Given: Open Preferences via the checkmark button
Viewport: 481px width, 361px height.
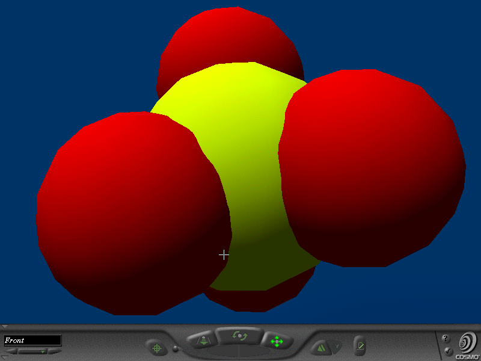Looking at the screenshot, I should pyautogui.click(x=447, y=351).
